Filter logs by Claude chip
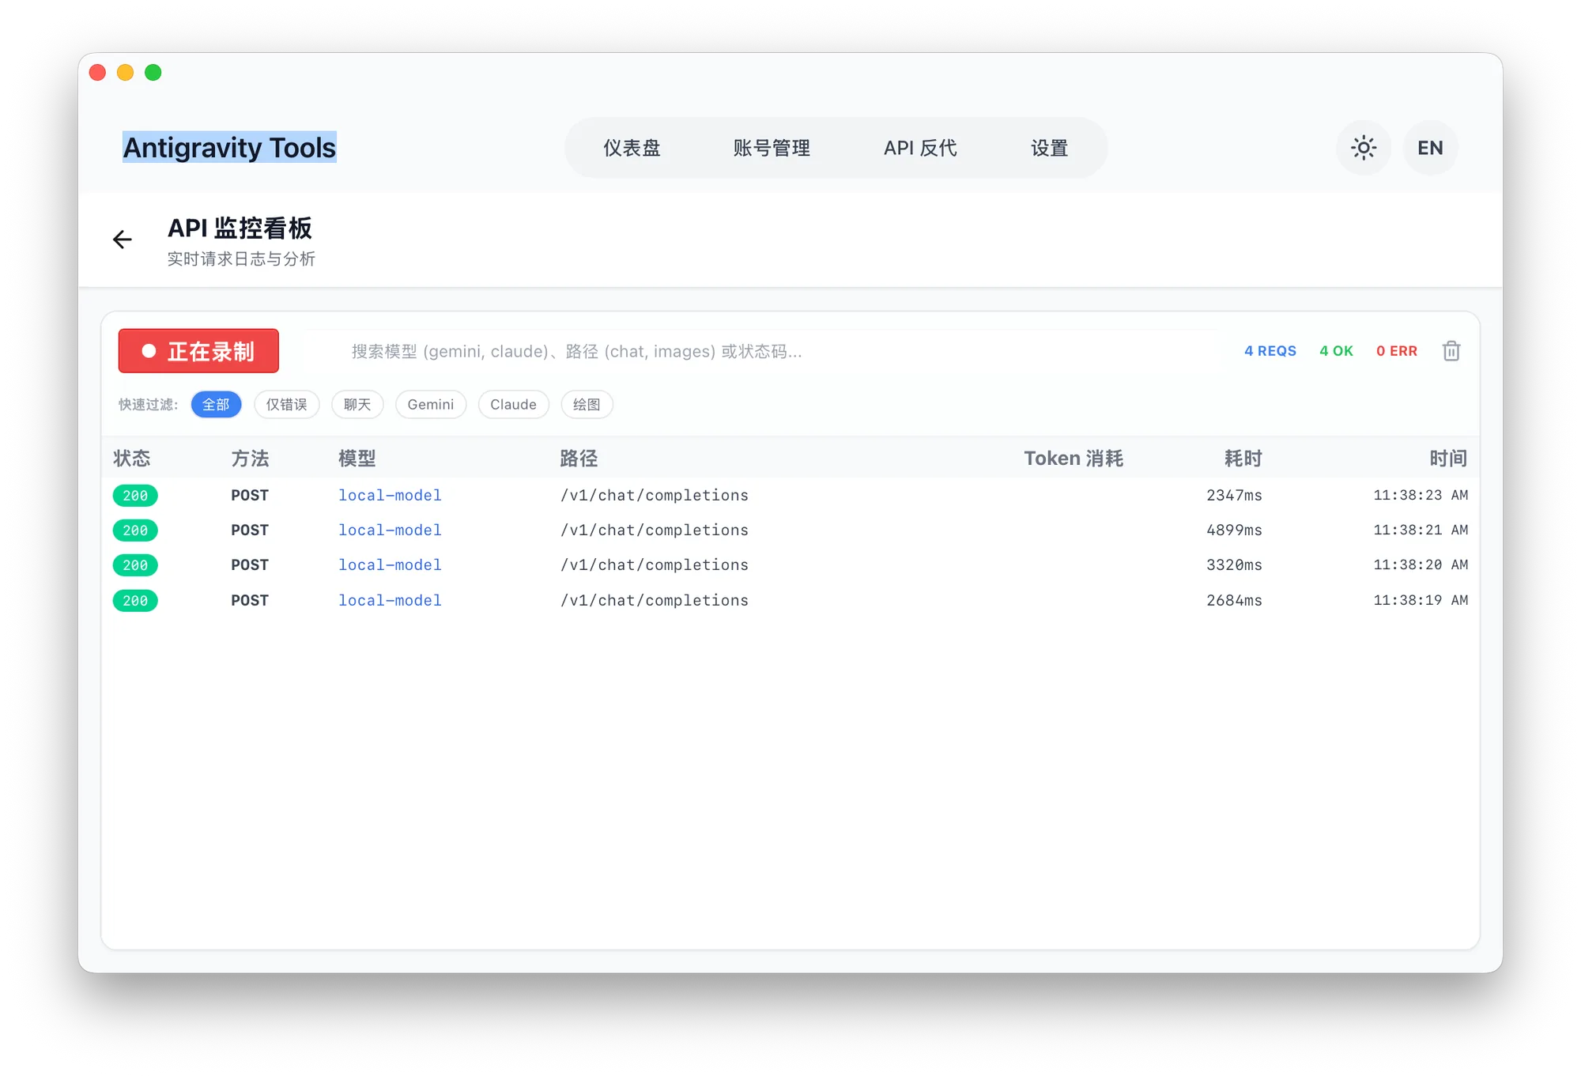The width and height of the screenshot is (1581, 1076). click(513, 405)
